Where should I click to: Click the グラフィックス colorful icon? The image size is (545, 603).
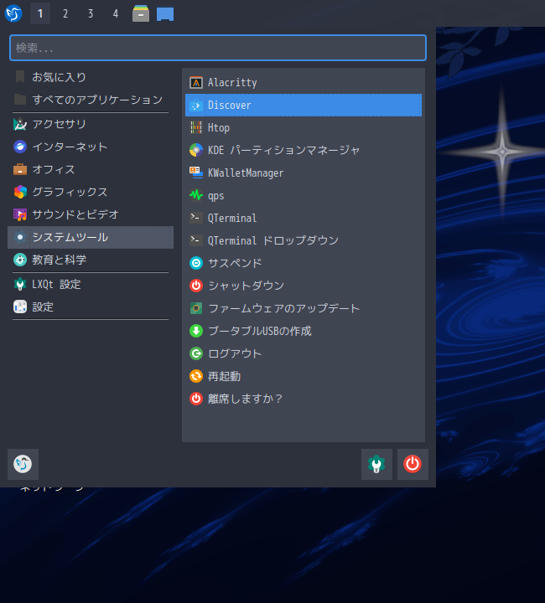coord(20,192)
